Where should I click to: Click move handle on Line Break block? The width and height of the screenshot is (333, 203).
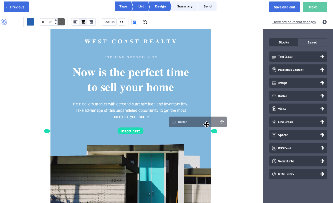pyautogui.click(x=322, y=122)
